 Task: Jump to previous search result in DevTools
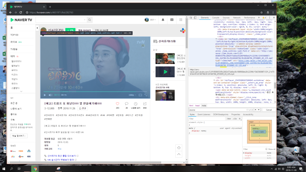[255, 110]
